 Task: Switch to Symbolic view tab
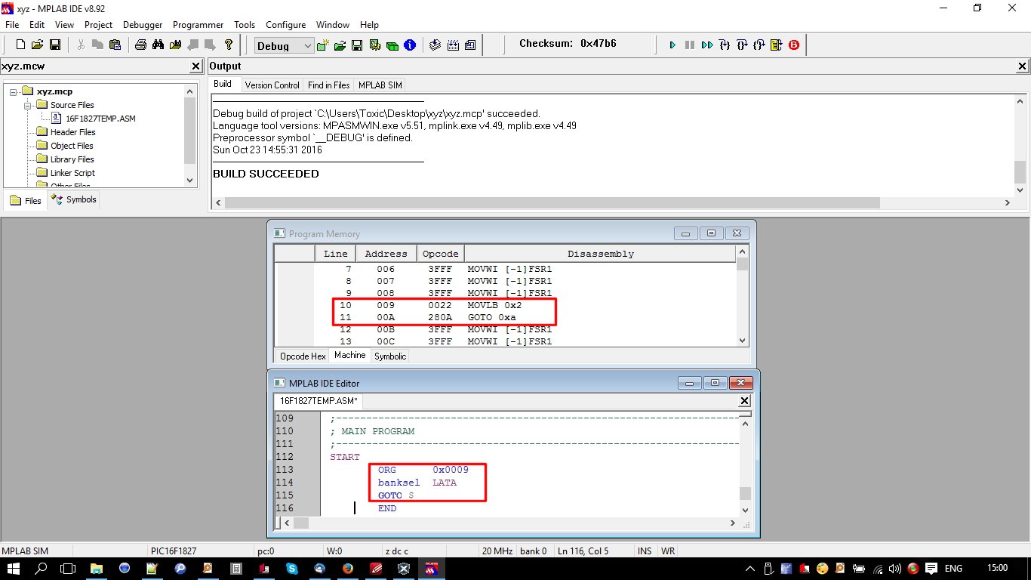pyautogui.click(x=390, y=356)
